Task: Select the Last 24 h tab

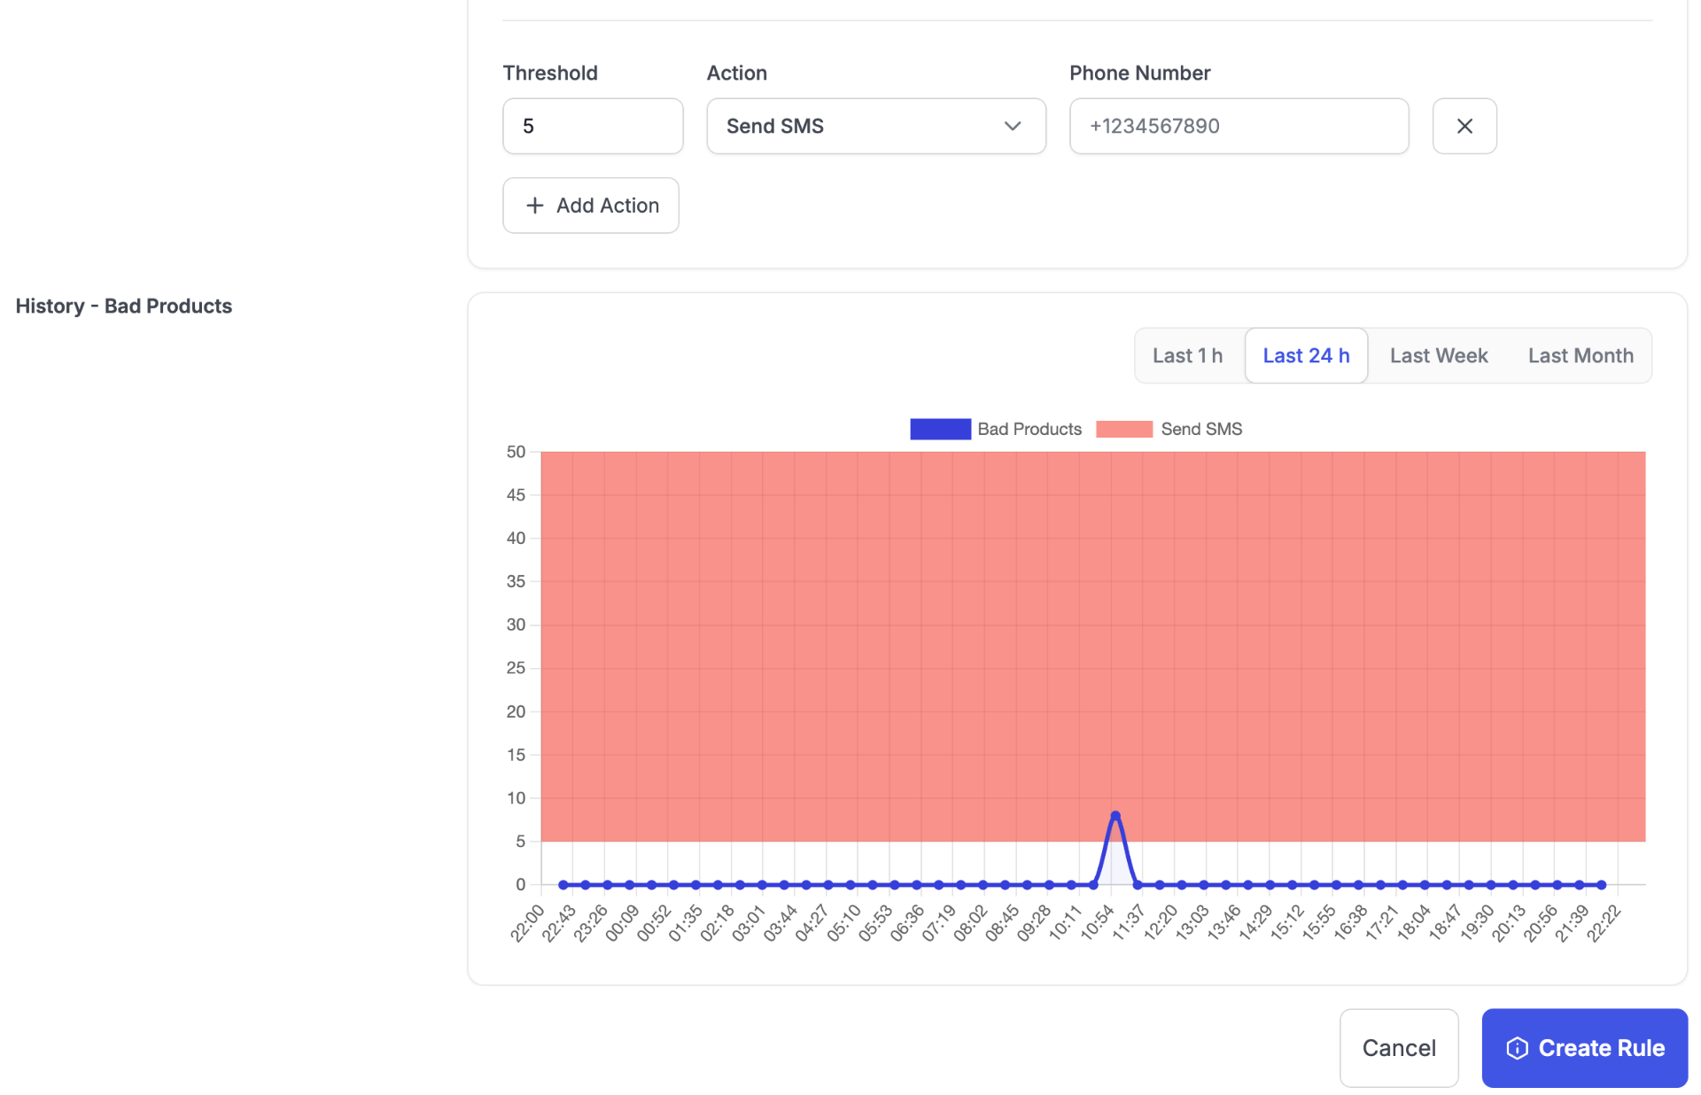Action: tap(1306, 355)
